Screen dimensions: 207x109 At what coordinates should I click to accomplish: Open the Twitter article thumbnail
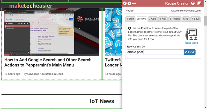click(x=113, y=32)
